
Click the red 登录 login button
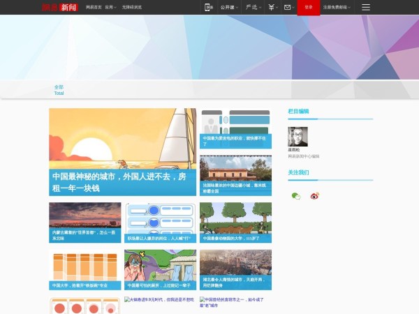pyautogui.click(x=309, y=7)
